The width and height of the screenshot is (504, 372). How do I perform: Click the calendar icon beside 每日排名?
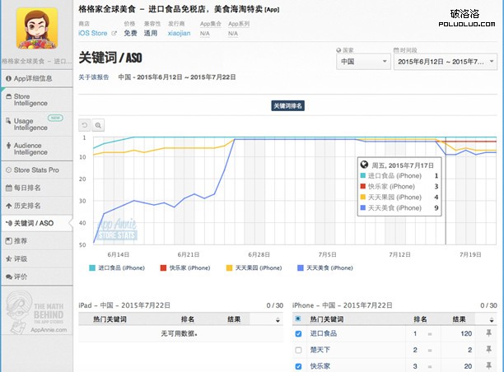tap(9, 188)
